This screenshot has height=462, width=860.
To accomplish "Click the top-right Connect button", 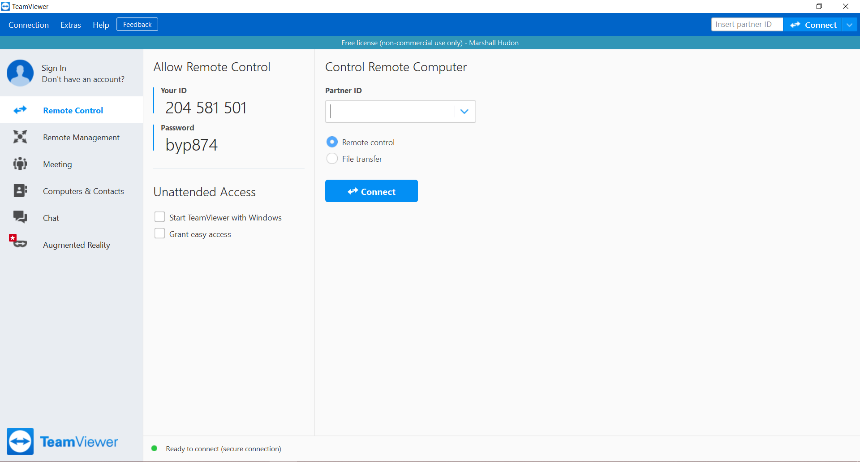I will tap(813, 25).
